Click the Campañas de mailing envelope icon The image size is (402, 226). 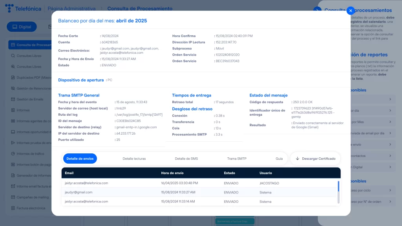[13, 197]
